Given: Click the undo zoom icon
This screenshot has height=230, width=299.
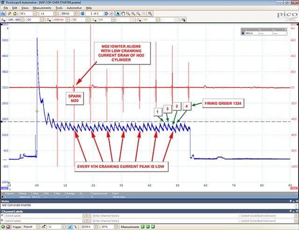Looking at the screenshot, I should 143,14.
